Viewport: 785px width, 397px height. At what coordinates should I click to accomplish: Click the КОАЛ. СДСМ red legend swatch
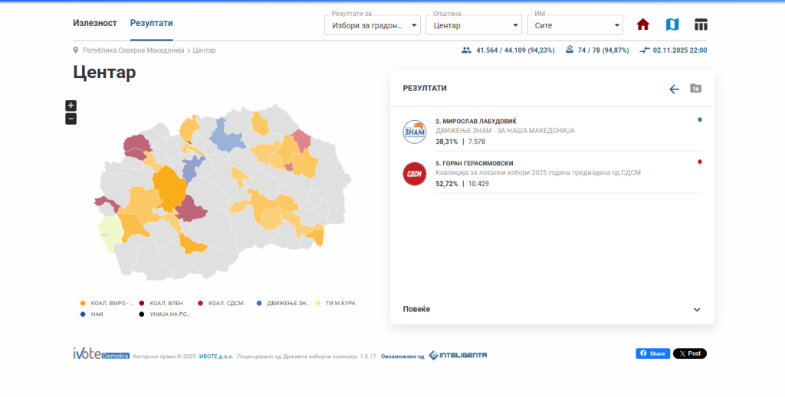pyautogui.click(x=200, y=303)
